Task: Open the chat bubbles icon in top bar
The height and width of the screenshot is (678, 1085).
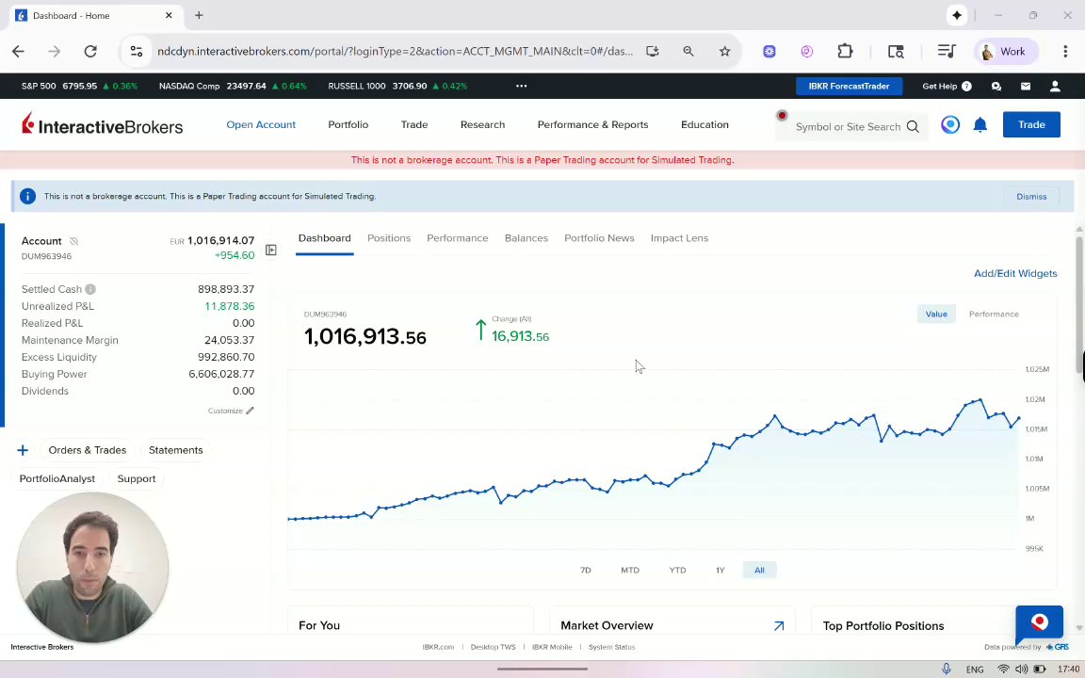Action: [996, 86]
